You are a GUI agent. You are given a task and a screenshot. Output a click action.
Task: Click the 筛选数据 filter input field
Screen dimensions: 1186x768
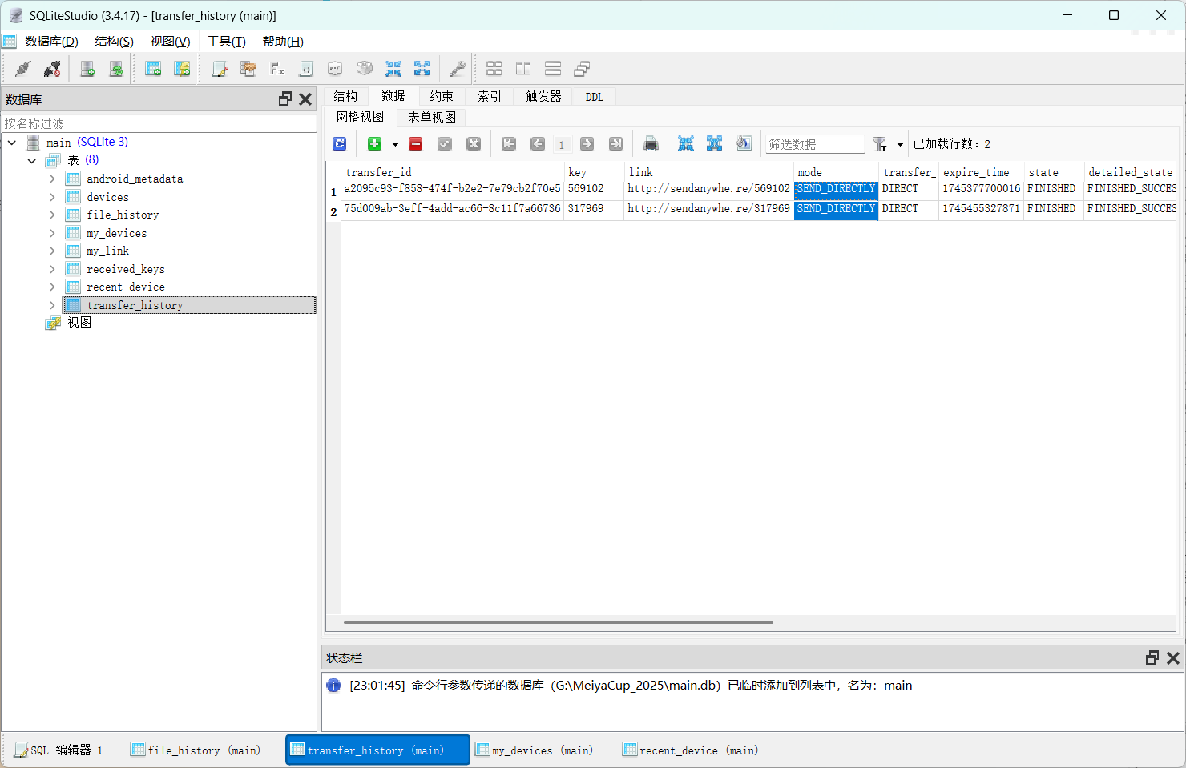point(814,144)
